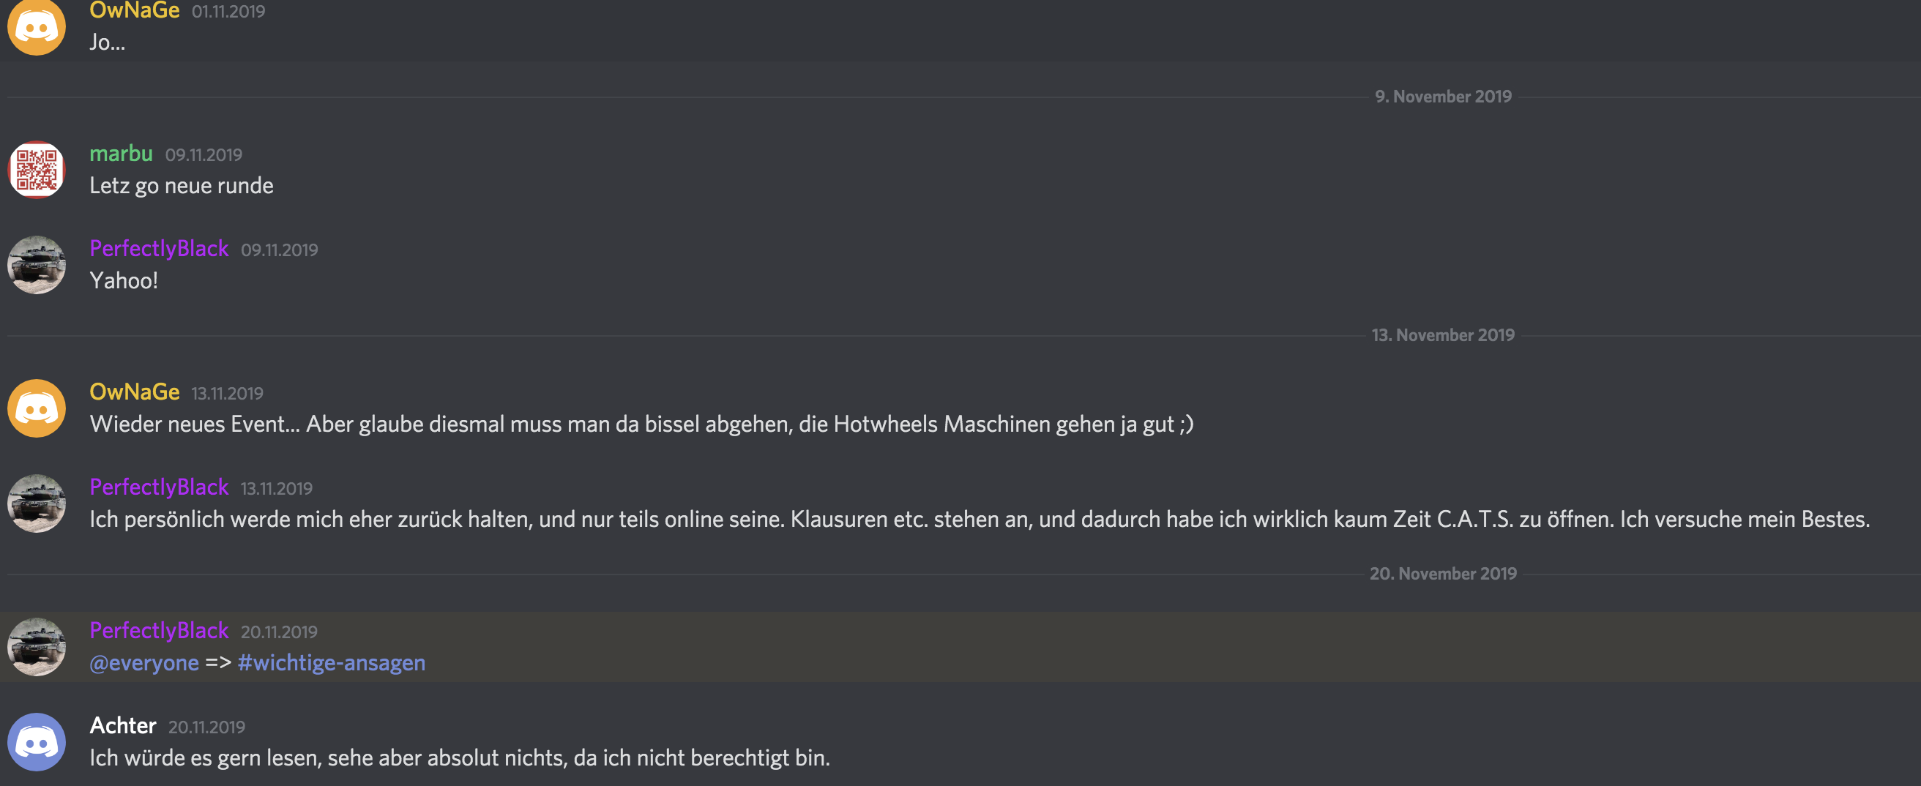This screenshot has height=786, width=1921.
Task: Click Achter's blue Discord avatar
Action: tap(37, 742)
